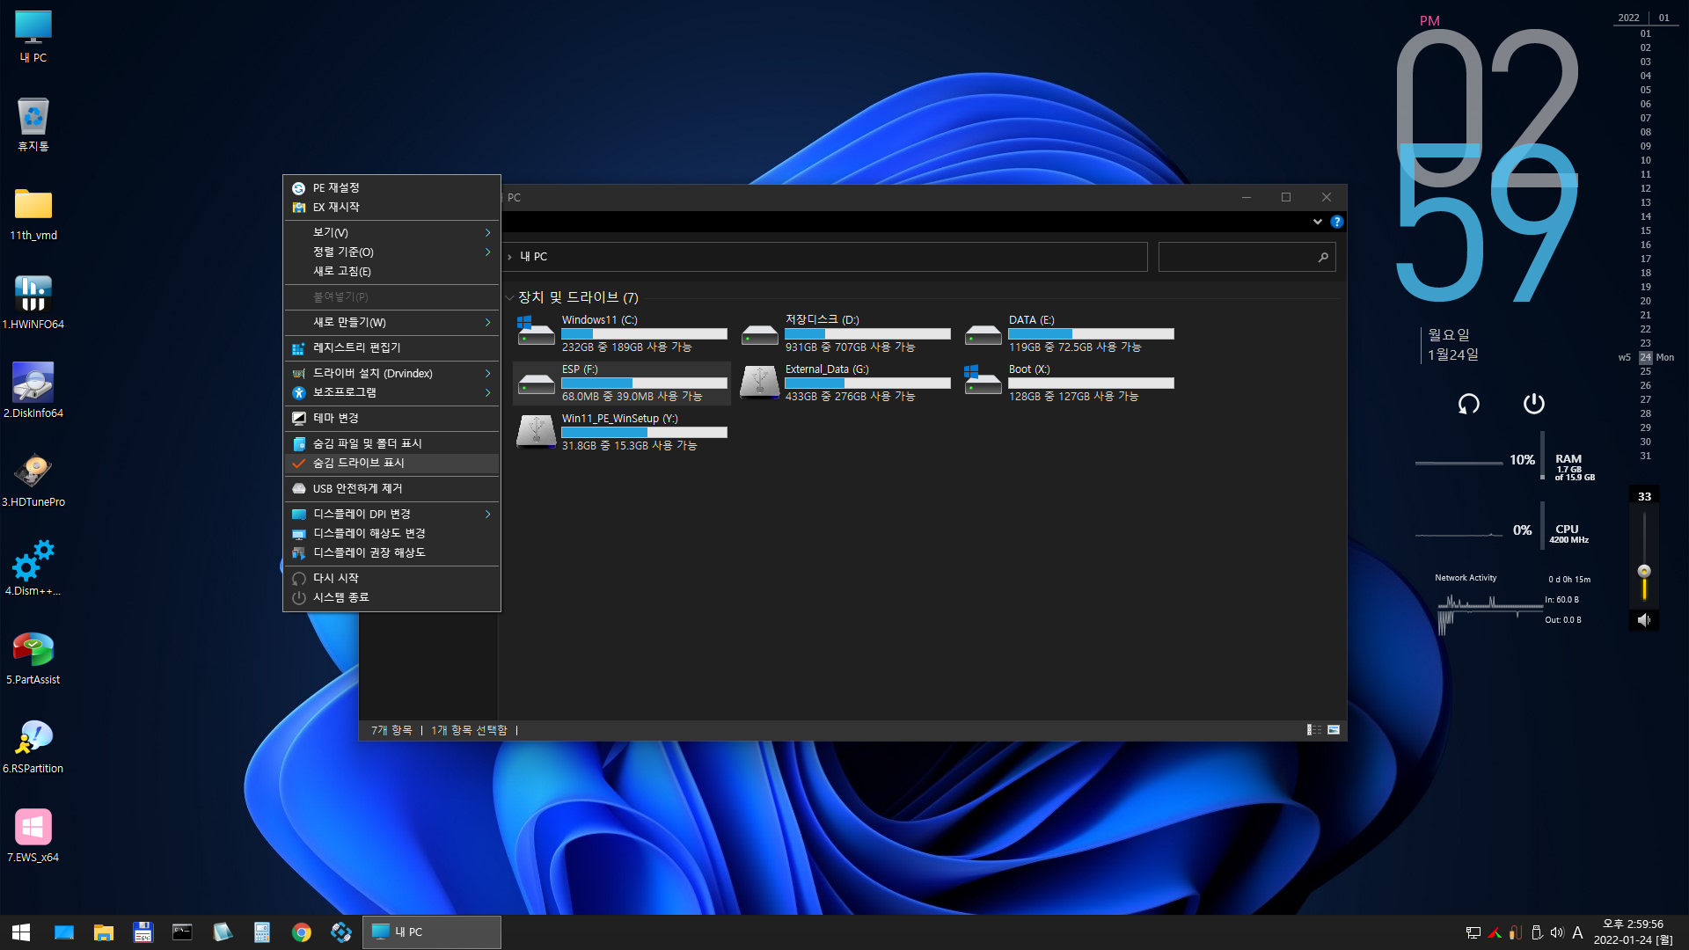
Task: Open the Recycle Bin 휴지통 icon
Action: point(33,125)
